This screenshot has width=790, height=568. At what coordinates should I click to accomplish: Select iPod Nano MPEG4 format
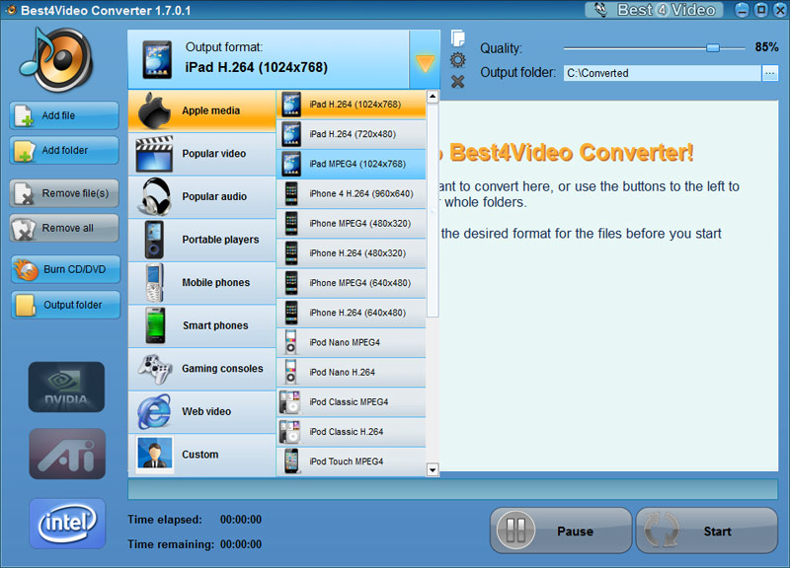point(352,342)
